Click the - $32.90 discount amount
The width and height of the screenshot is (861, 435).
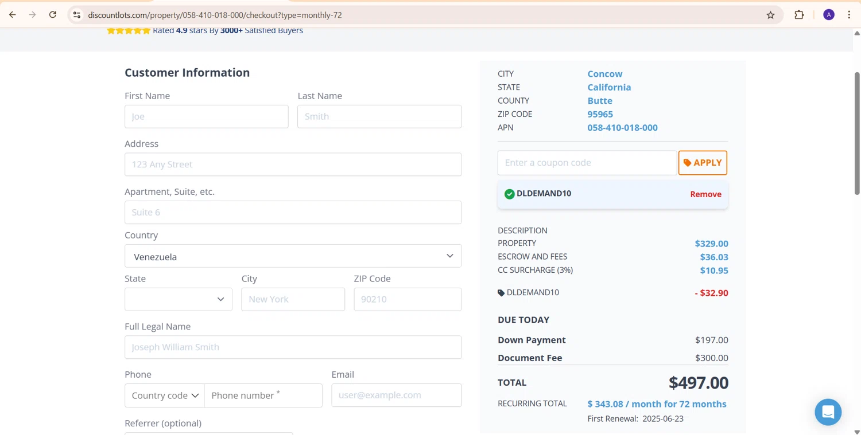tap(711, 293)
